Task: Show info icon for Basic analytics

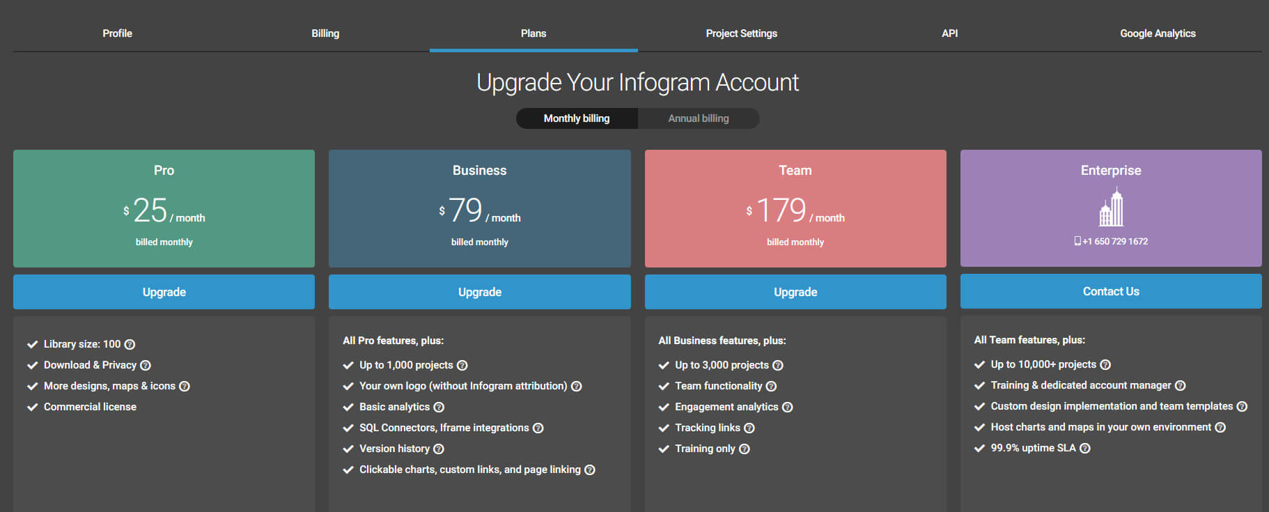Action: tap(439, 407)
